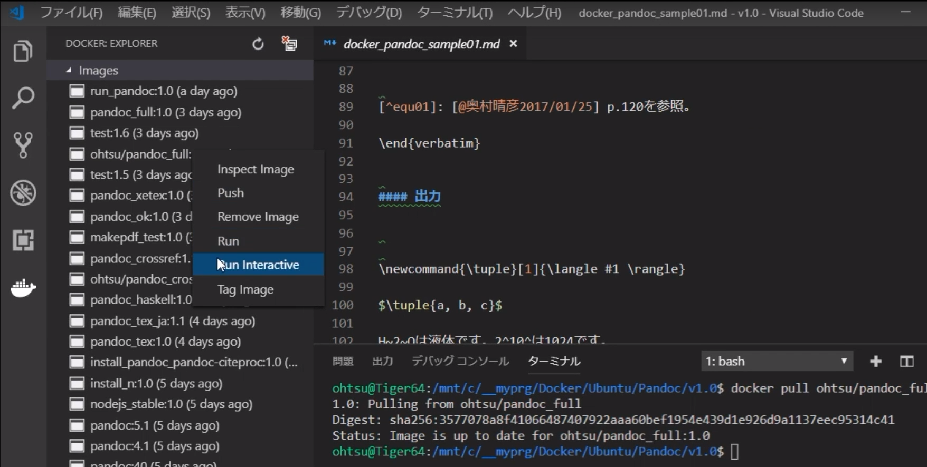
Task: Click the image icon beside pandoc_full:1.0
Action: point(77,112)
